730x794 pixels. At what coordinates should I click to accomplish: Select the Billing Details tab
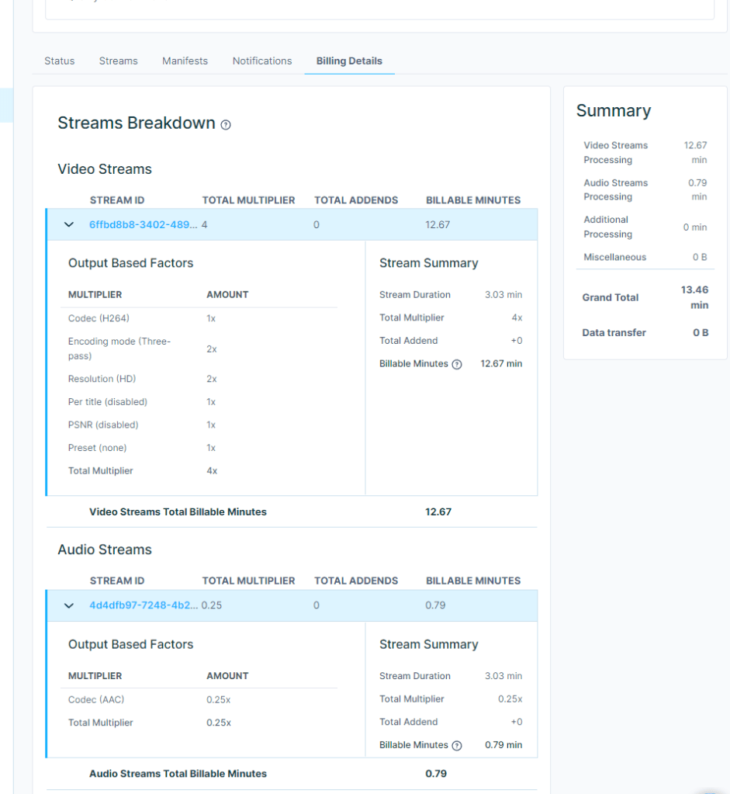pos(349,61)
